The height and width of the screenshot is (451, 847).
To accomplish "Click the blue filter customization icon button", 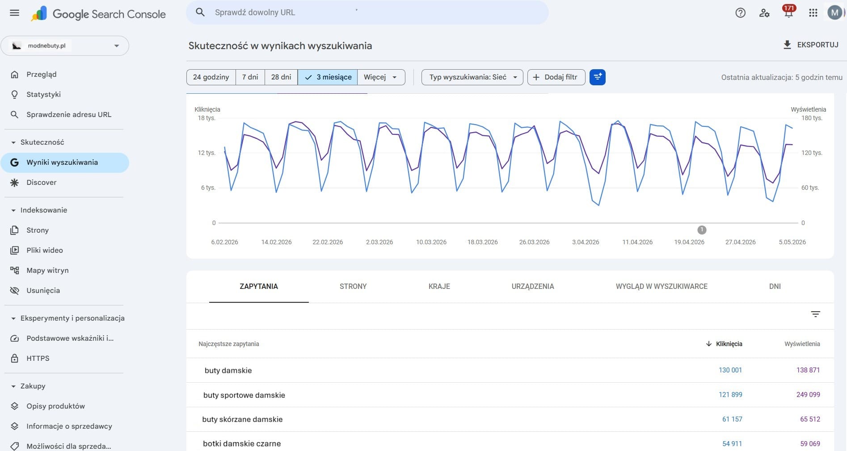I will click(597, 77).
